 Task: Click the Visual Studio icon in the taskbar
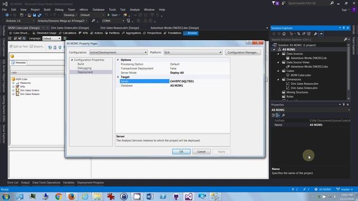(x=189, y=197)
